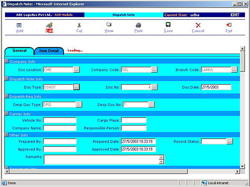Click the Local intranet status text

coord(218,183)
